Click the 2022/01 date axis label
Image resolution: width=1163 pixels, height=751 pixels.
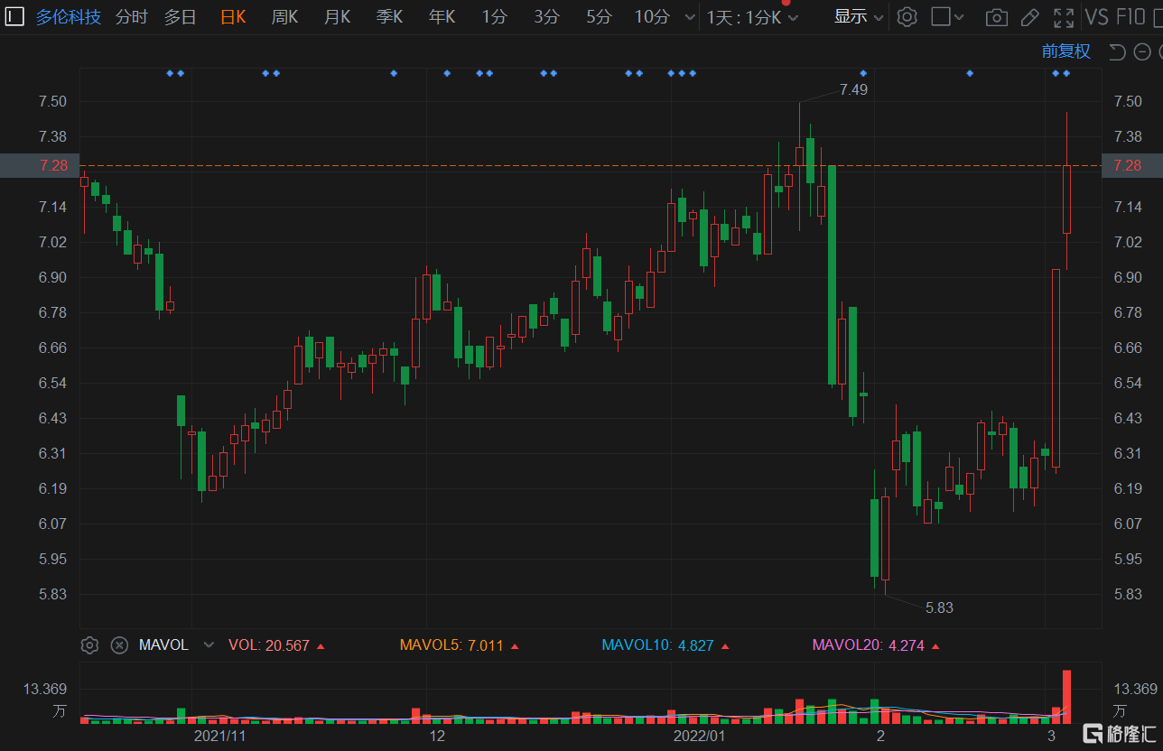pyautogui.click(x=700, y=736)
